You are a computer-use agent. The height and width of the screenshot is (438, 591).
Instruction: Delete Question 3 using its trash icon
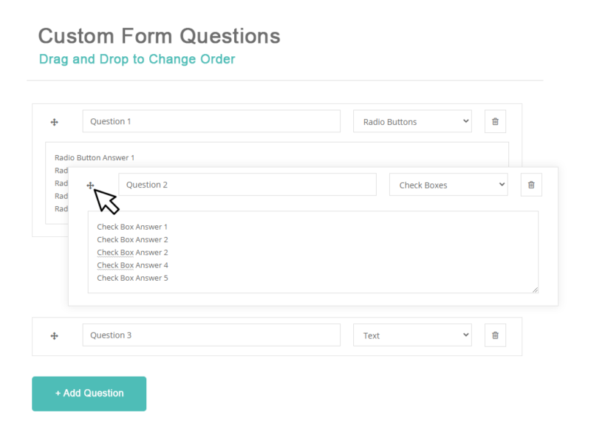point(495,335)
